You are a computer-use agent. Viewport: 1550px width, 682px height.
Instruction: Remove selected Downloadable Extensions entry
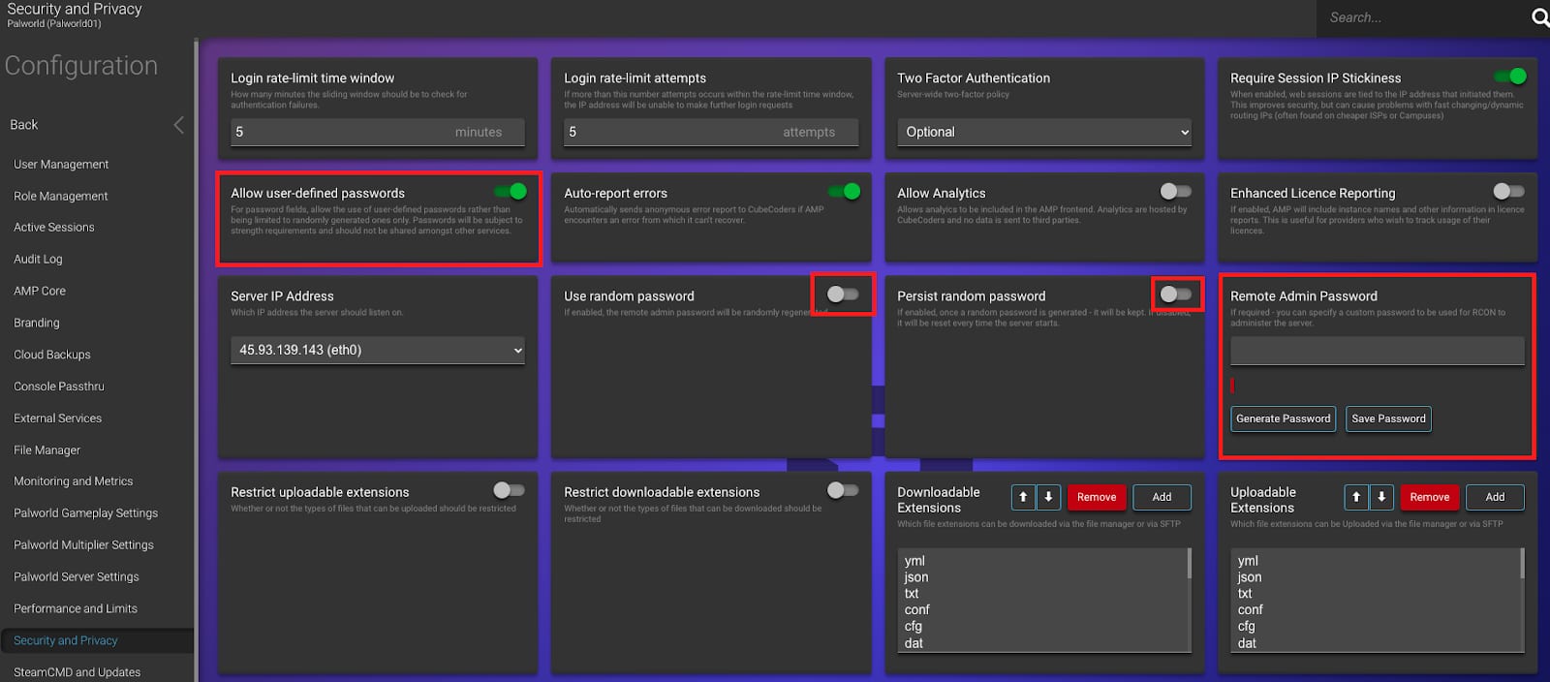tap(1097, 497)
